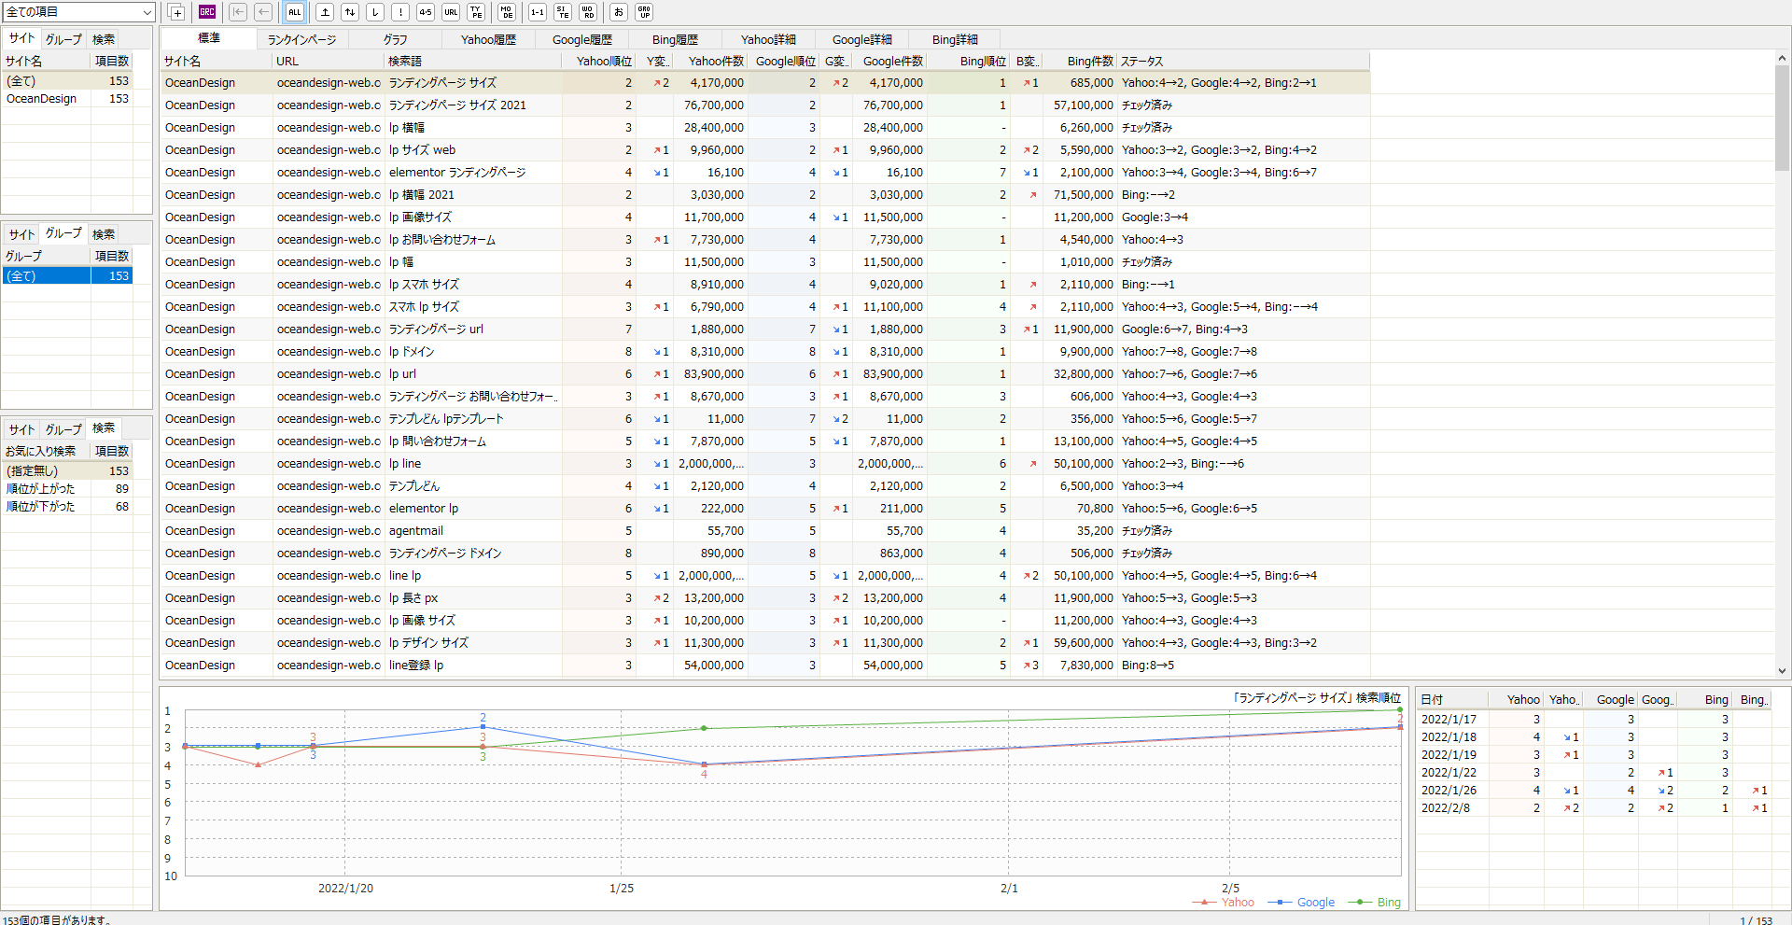Sort by the サイト名 column header

pos(217,61)
